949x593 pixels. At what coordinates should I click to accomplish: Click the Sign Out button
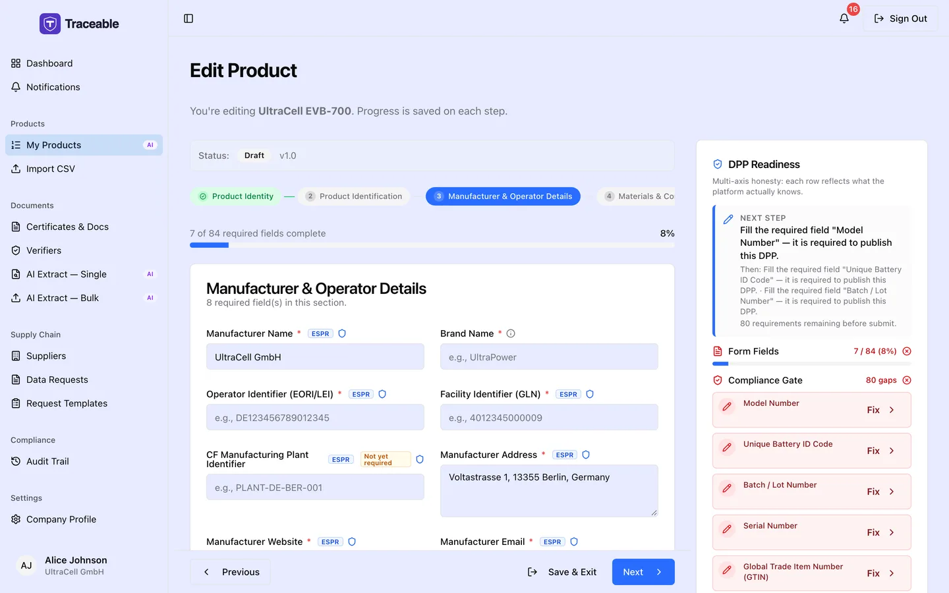[900, 18]
